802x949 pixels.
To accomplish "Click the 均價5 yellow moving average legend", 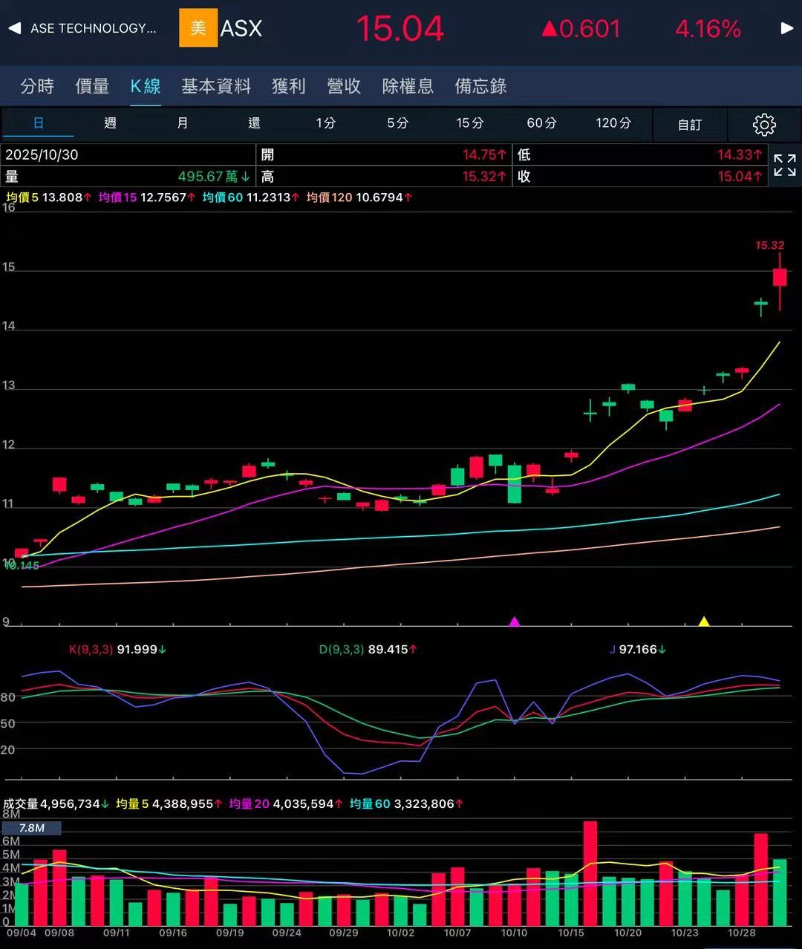I will click(x=22, y=198).
